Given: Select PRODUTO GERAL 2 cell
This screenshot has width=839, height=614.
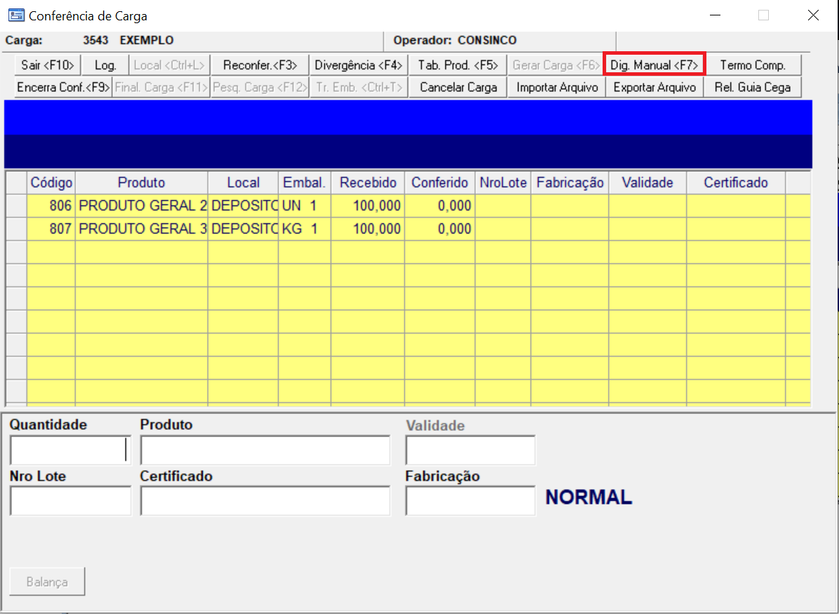Looking at the screenshot, I should (141, 206).
